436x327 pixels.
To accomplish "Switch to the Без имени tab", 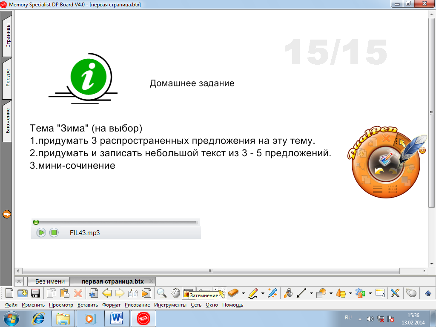I will [50, 281].
